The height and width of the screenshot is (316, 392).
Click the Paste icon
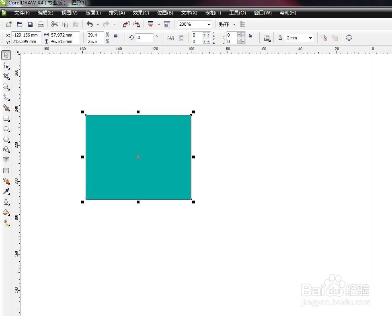76,24
